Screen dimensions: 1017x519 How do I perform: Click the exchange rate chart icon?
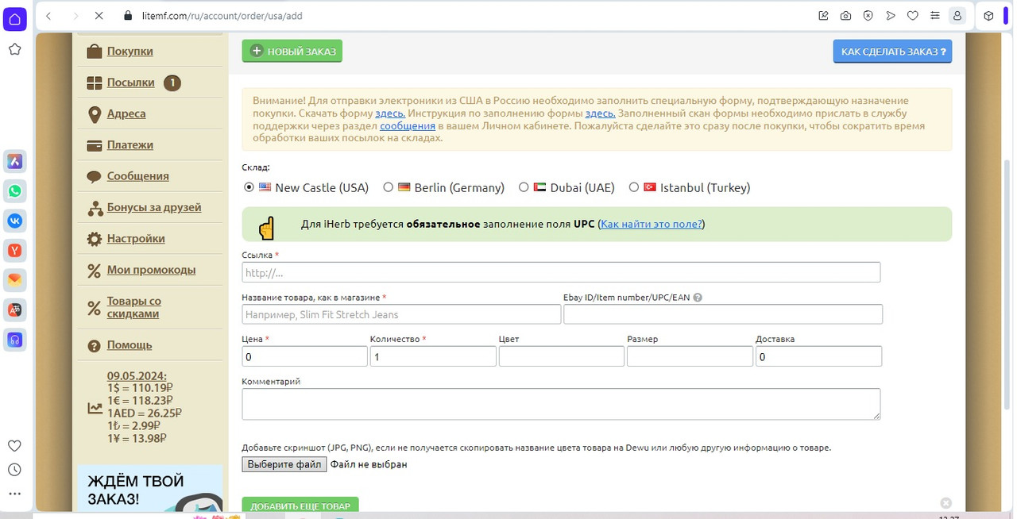point(95,409)
